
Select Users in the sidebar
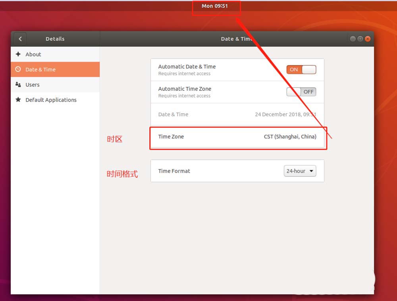32,84
